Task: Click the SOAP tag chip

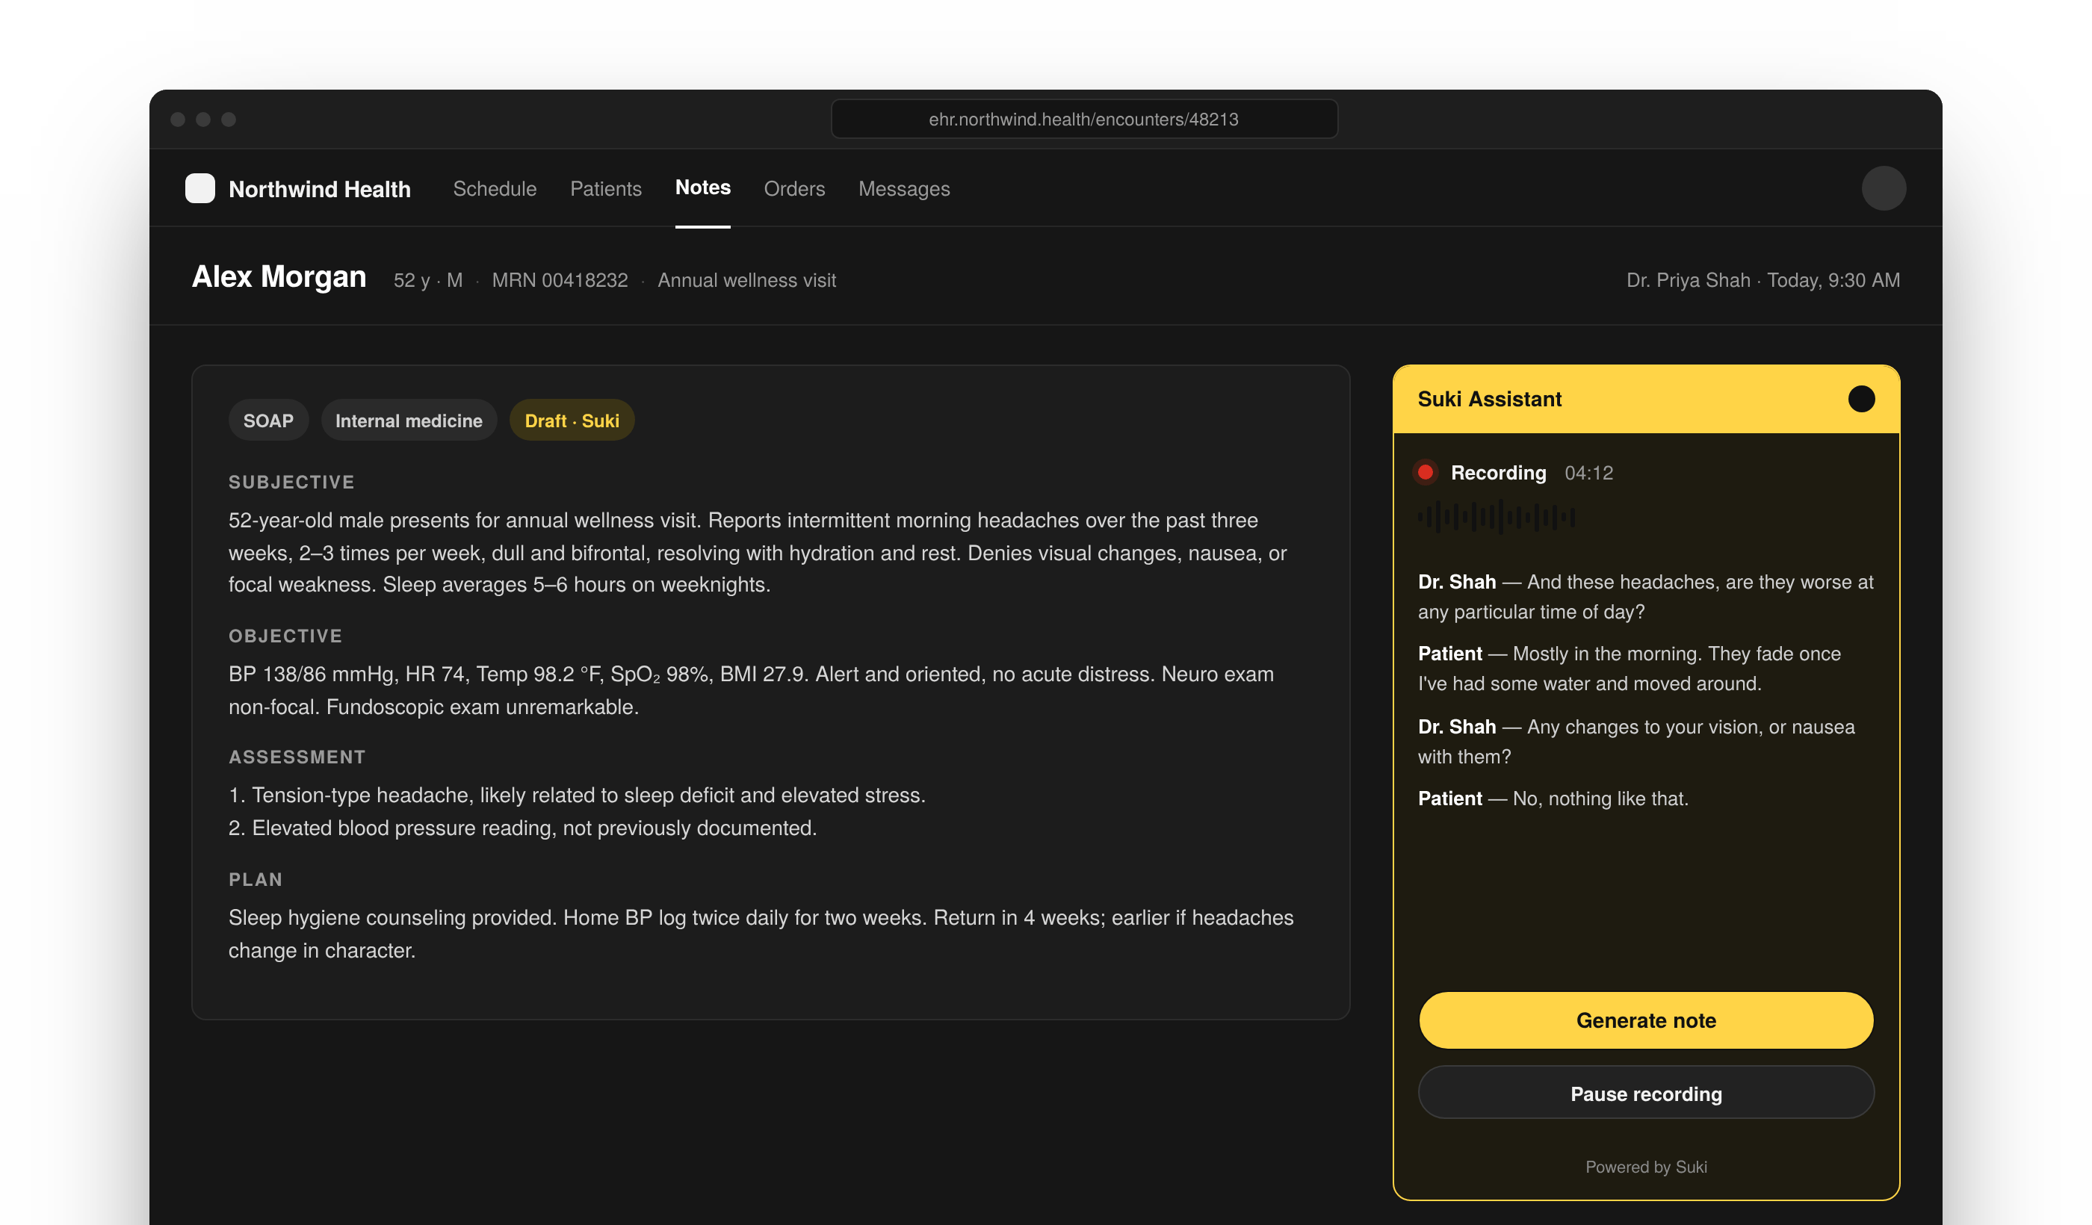Action: tap(268, 420)
